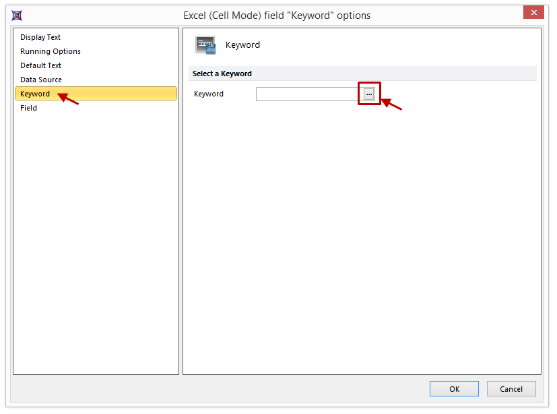Screen dimensions: 557x414
Task: Click the Keyword label beside the input
Action: 209,94
